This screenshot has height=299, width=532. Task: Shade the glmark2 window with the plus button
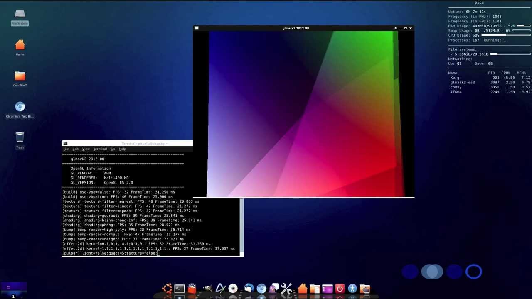coord(396,28)
